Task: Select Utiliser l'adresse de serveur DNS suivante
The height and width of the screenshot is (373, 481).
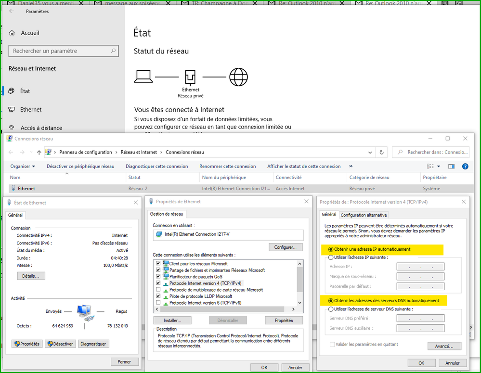Action: click(x=330, y=309)
